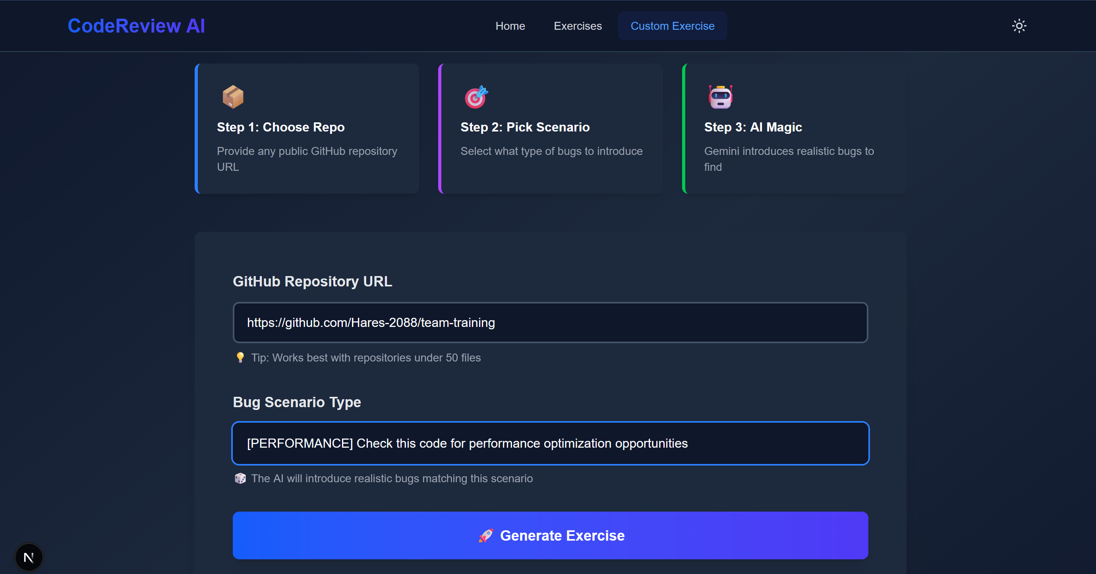Click the package box icon in Step 1
Image resolution: width=1096 pixels, height=574 pixels.
[x=233, y=97]
